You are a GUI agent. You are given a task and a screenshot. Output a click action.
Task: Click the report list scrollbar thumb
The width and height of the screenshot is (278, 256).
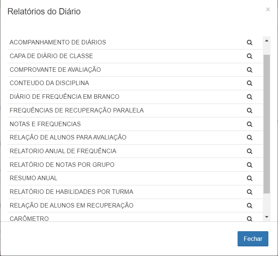(x=267, y=124)
